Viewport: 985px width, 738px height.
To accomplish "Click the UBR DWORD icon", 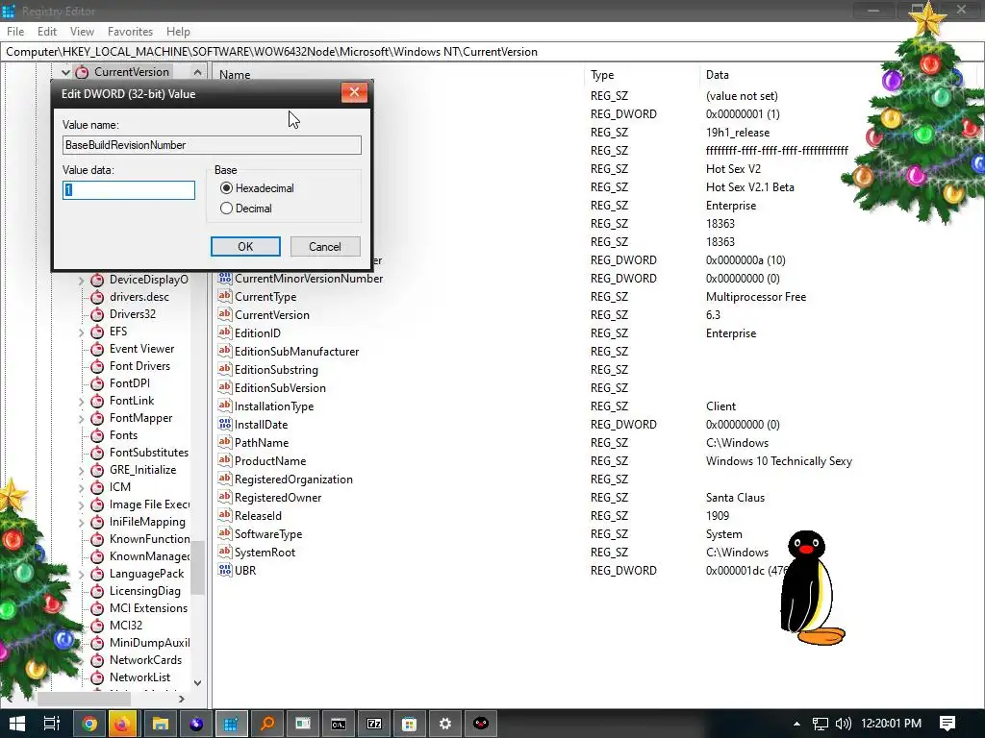I will tap(225, 570).
